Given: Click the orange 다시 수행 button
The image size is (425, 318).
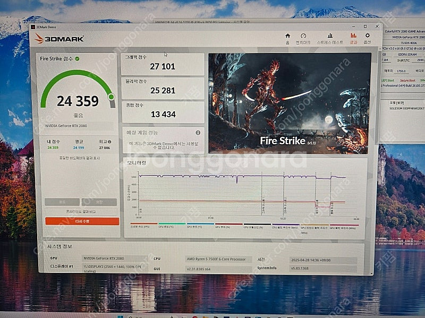Looking at the screenshot, I should coord(82,221).
